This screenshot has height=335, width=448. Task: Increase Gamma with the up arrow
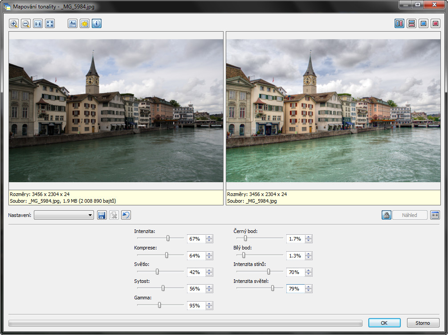coord(209,303)
